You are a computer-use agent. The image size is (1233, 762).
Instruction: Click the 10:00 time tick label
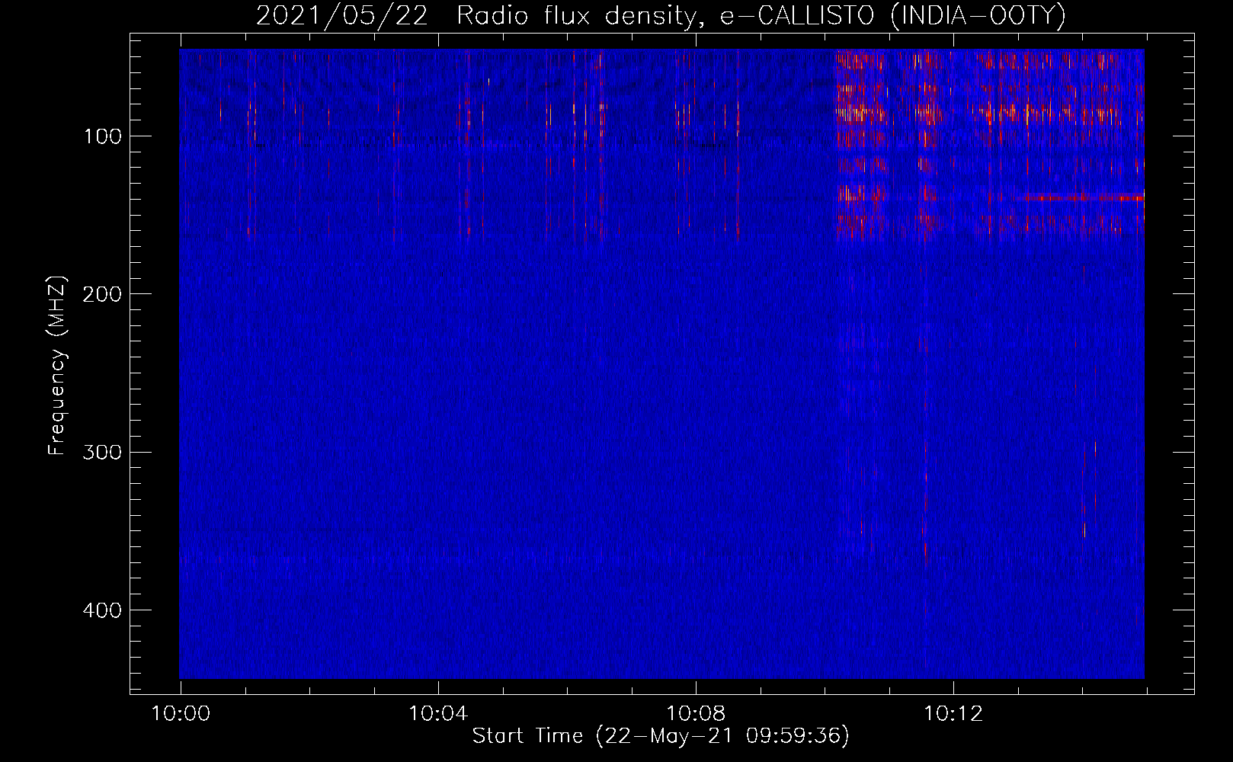click(x=181, y=714)
